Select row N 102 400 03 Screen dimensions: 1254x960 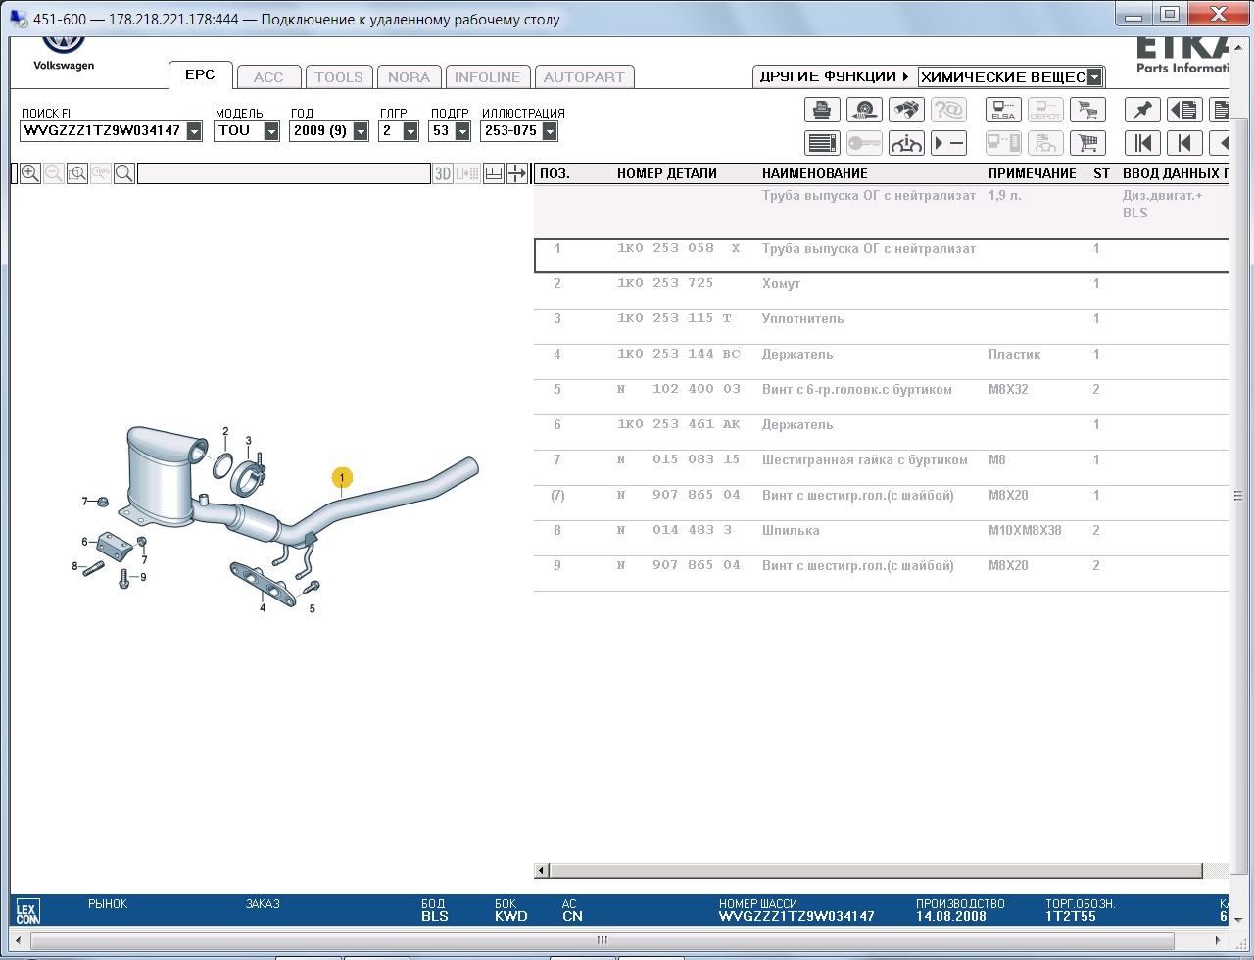[882, 397]
